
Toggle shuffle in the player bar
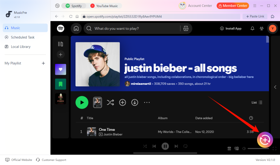tap(145, 146)
